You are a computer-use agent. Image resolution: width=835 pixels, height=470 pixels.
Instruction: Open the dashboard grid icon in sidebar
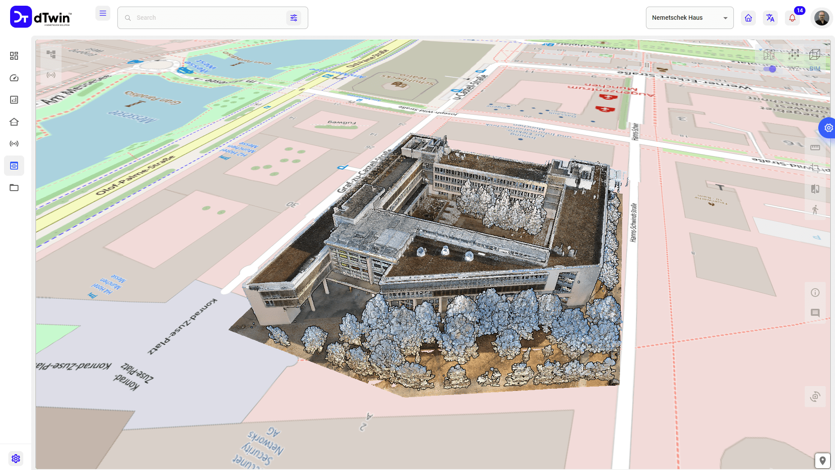click(14, 56)
